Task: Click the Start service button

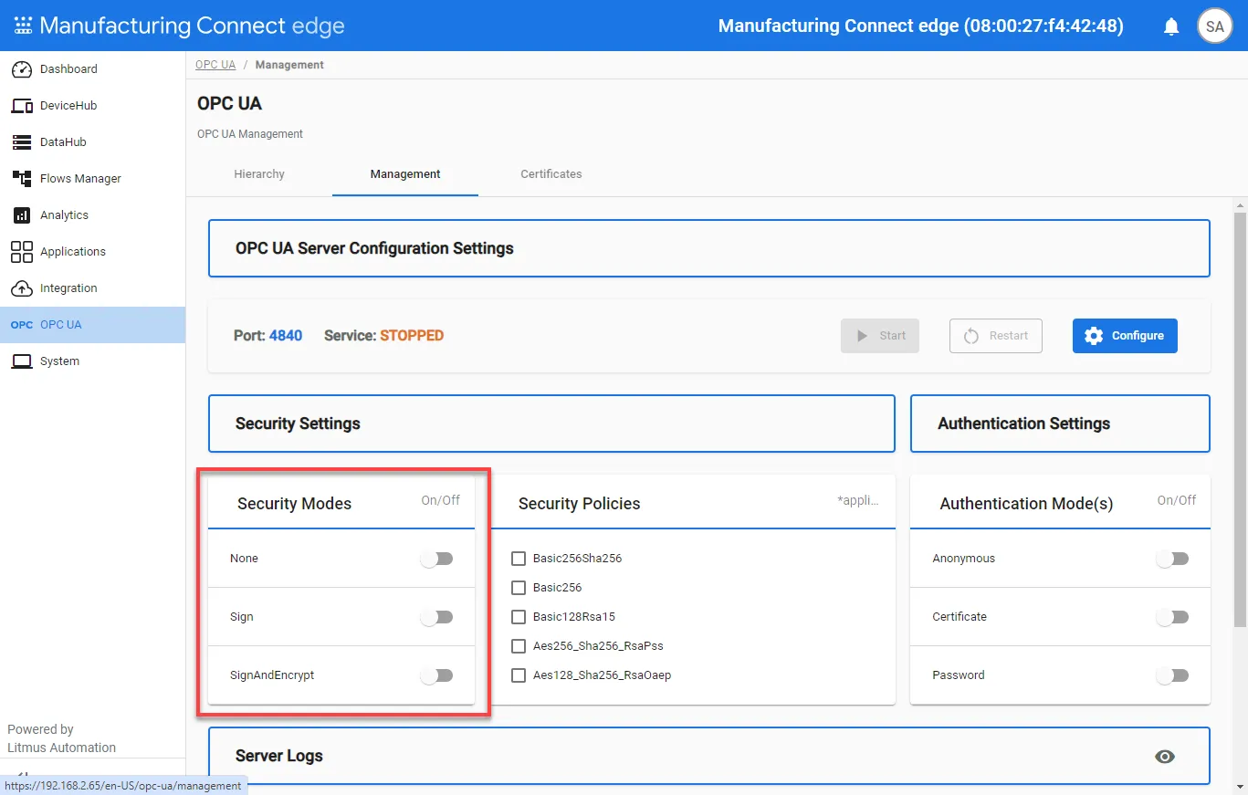Action: tap(880, 336)
